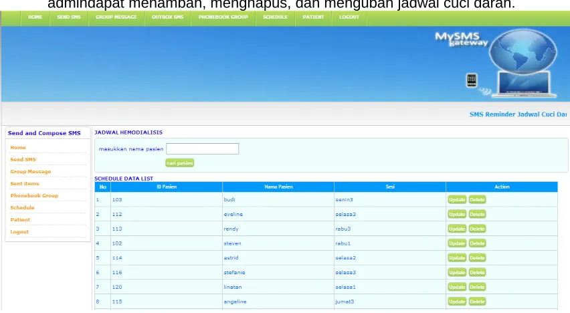Viewport: 570px width, 313px height.
Task: Update the schedule for rendy
Action: [457, 229]
